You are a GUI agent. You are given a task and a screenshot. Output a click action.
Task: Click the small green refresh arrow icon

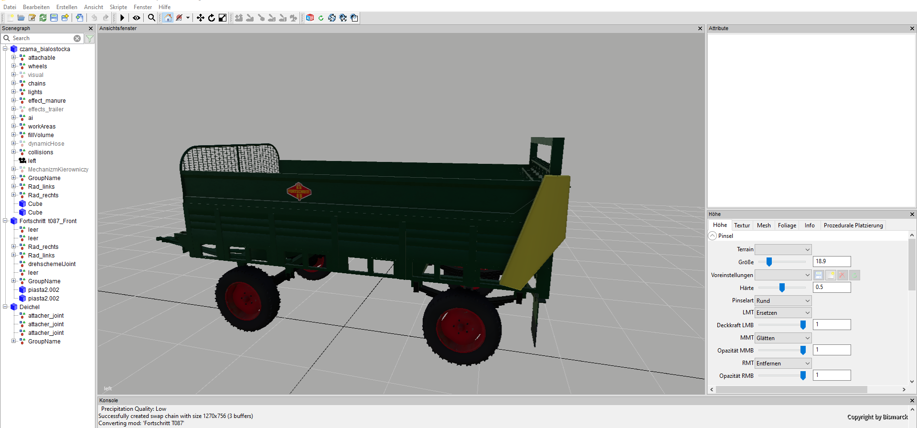point(321,18)
